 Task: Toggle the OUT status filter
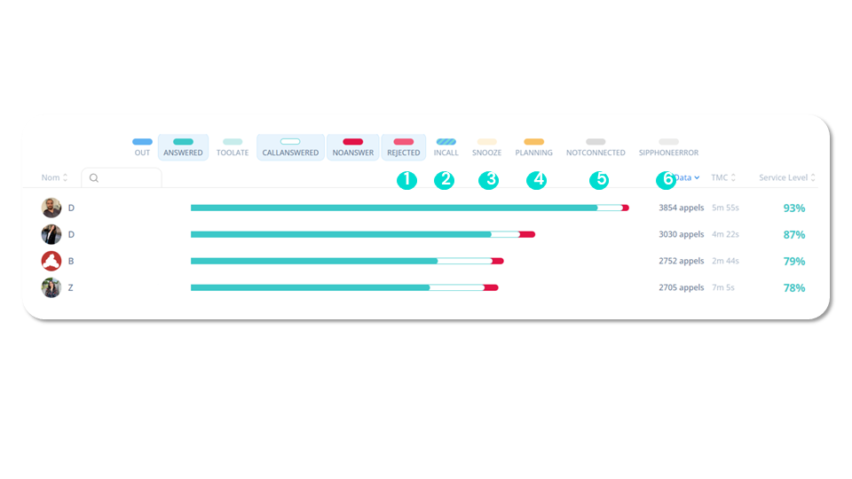click(x=142, y=147)
